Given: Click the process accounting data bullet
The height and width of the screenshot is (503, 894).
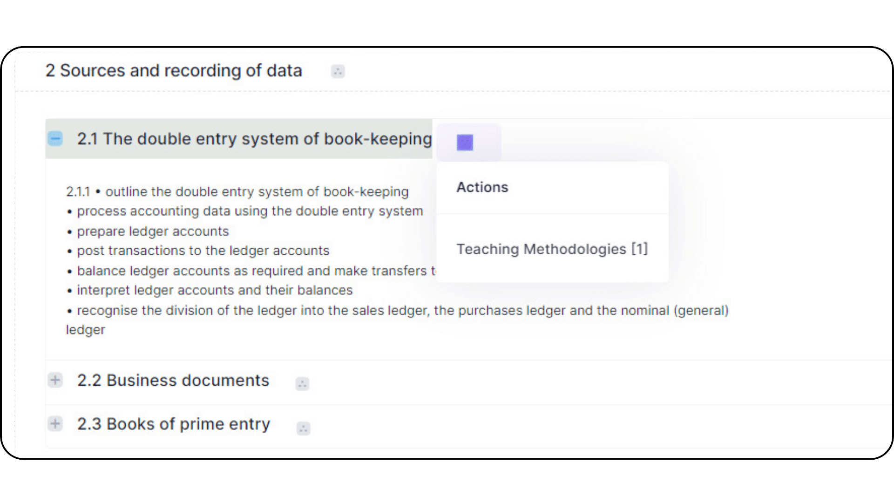Looking at the screenshot, I should pyautogui.click(x=250, y=211).
